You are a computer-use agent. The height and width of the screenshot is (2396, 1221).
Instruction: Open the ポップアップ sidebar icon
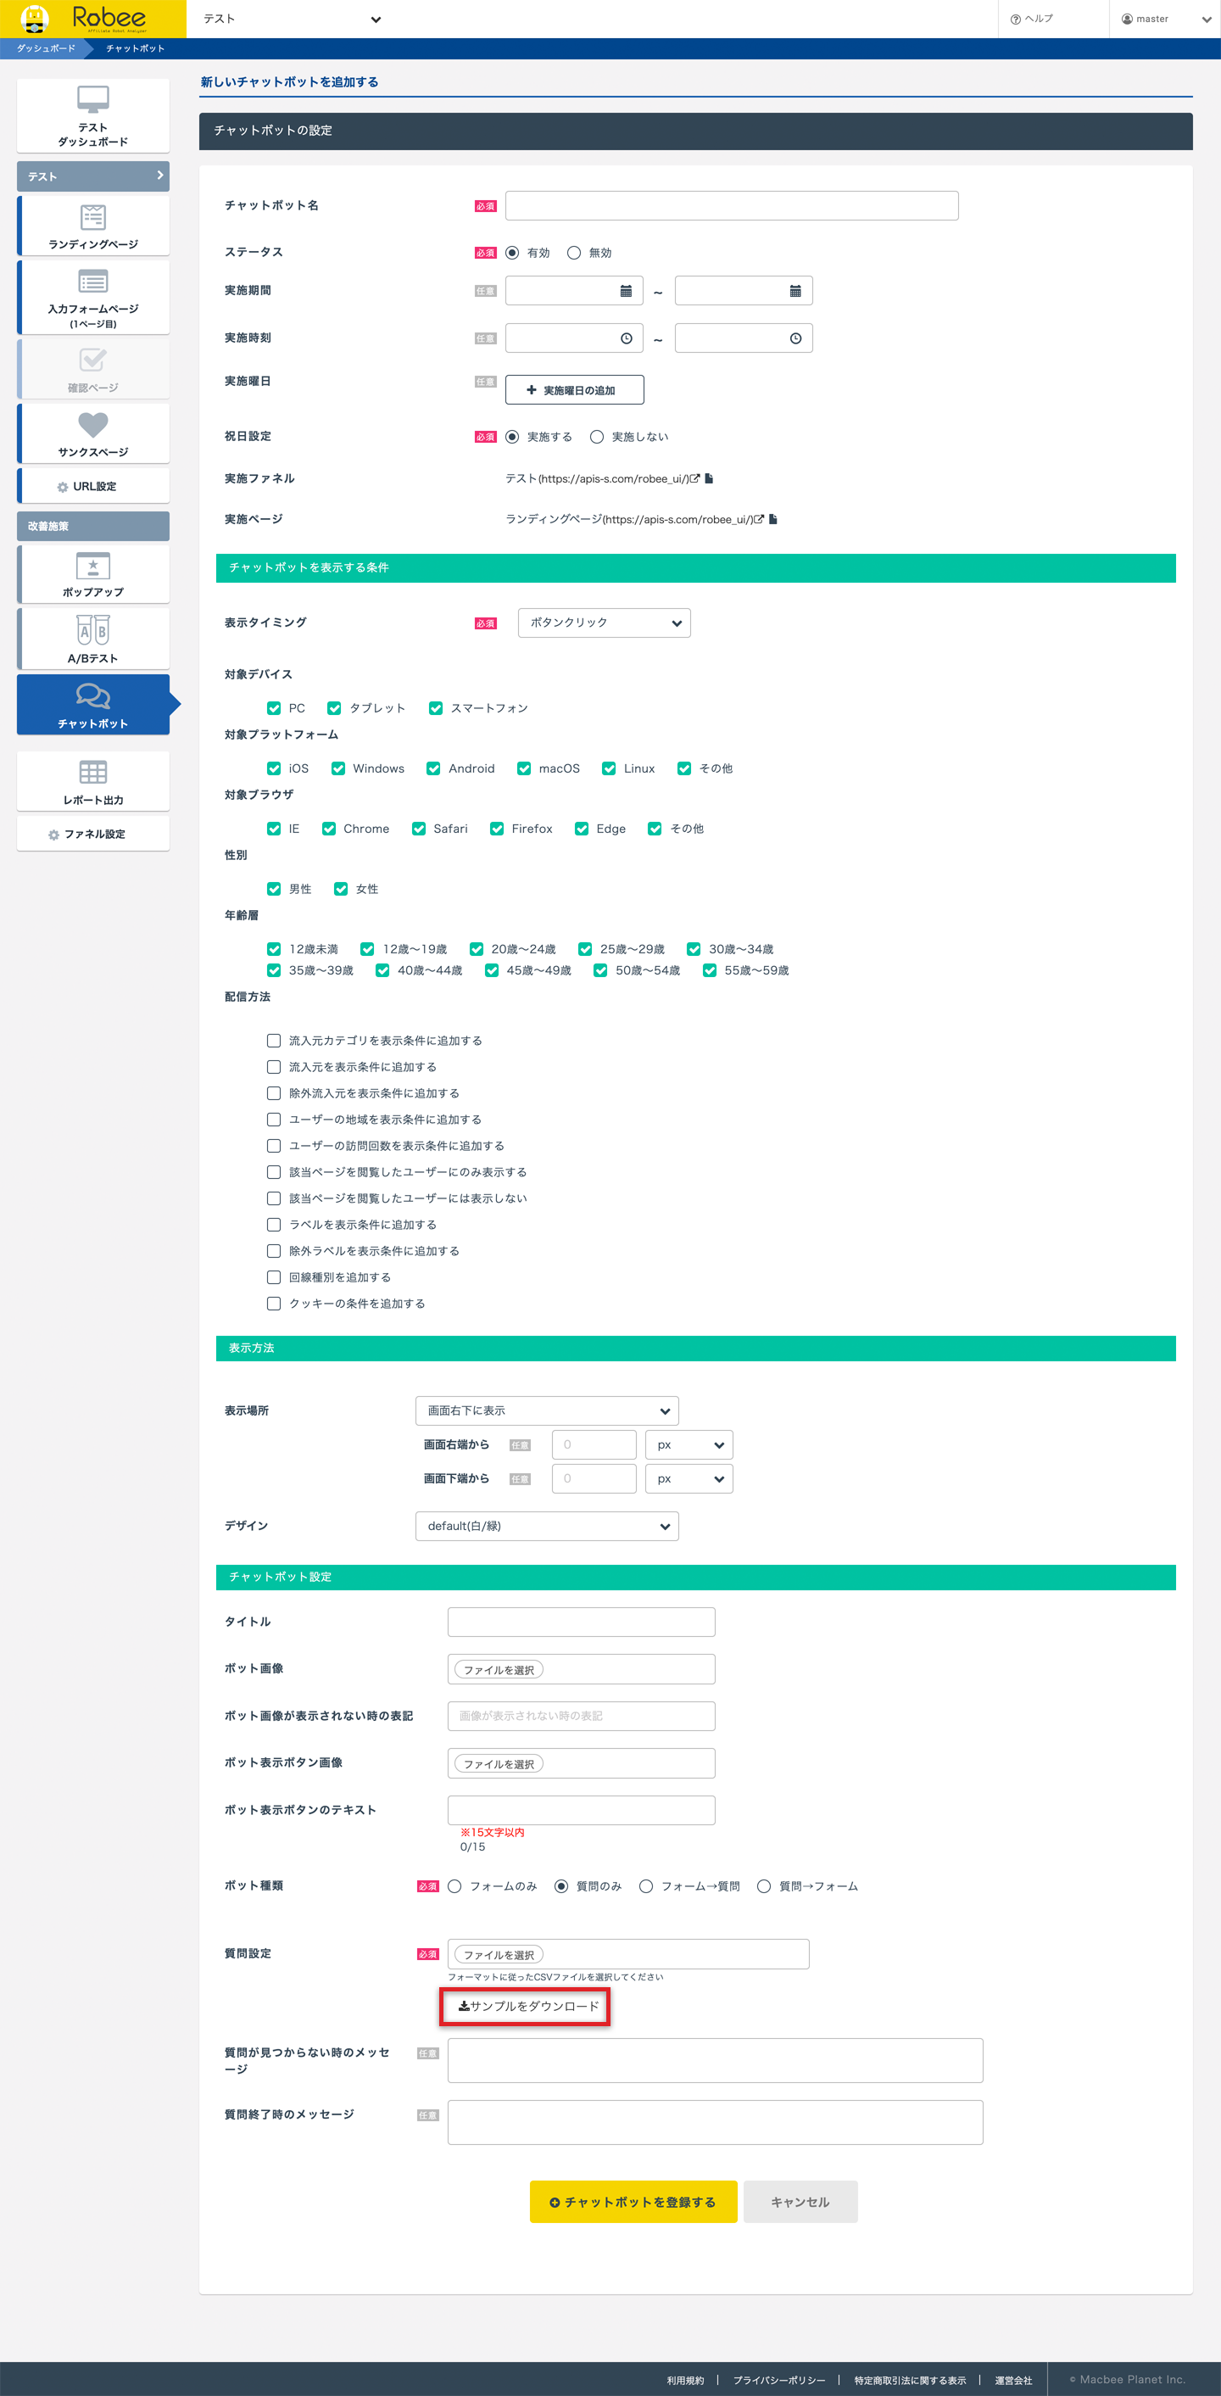tap(93, 567)
